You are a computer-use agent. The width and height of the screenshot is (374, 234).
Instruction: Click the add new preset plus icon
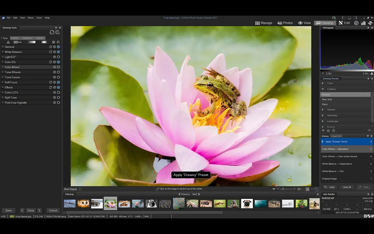[323, 131]
